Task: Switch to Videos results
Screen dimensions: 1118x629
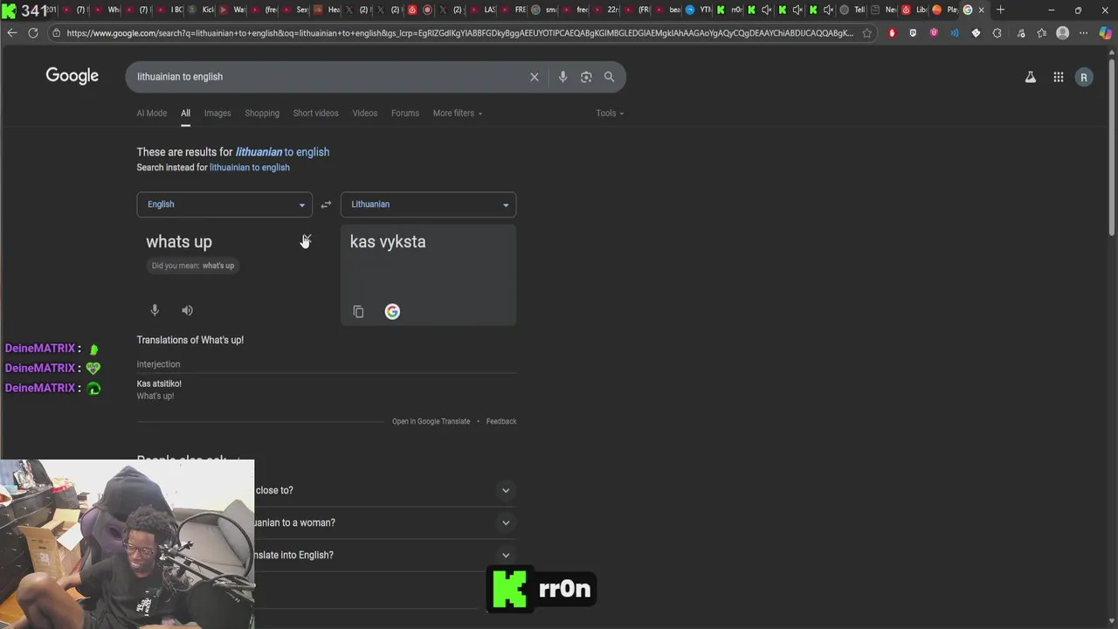Action: 365,114
